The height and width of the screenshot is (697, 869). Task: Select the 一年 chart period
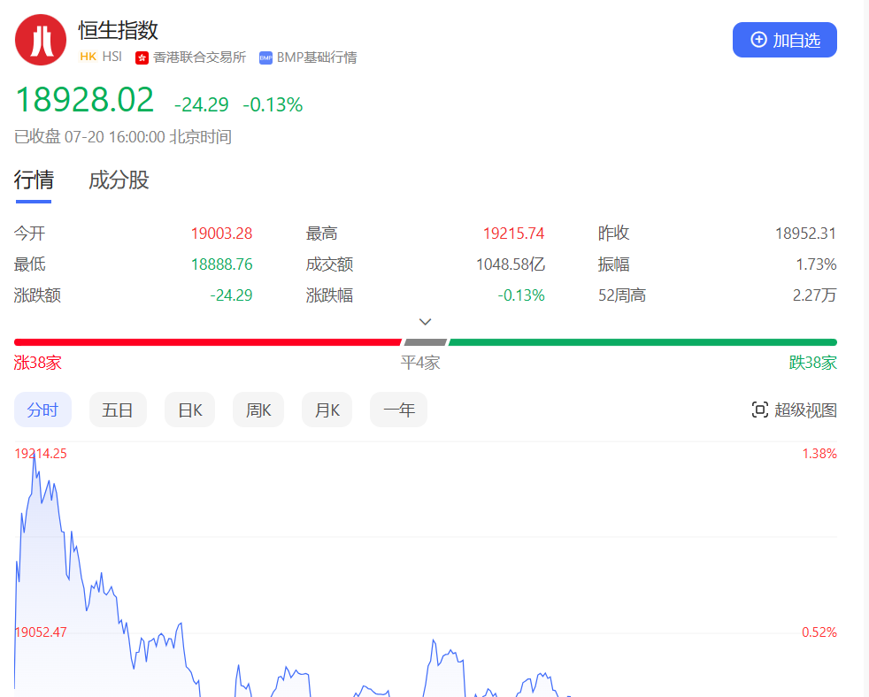[398, 410]
